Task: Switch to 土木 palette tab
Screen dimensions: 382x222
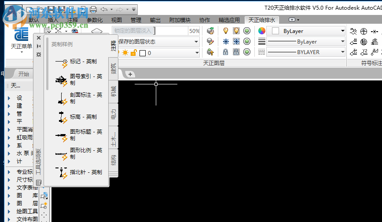Action: coord(114,137)
